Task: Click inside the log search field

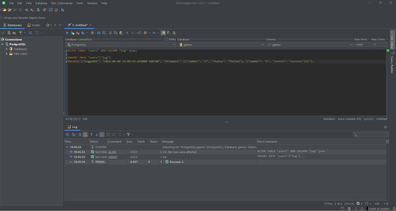Action: click(371, 134)
